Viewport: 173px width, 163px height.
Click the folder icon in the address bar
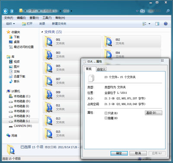pyautogui.click(x=21, y=11)
